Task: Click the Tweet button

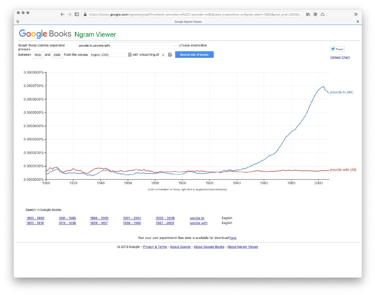Action: [337, 49]
